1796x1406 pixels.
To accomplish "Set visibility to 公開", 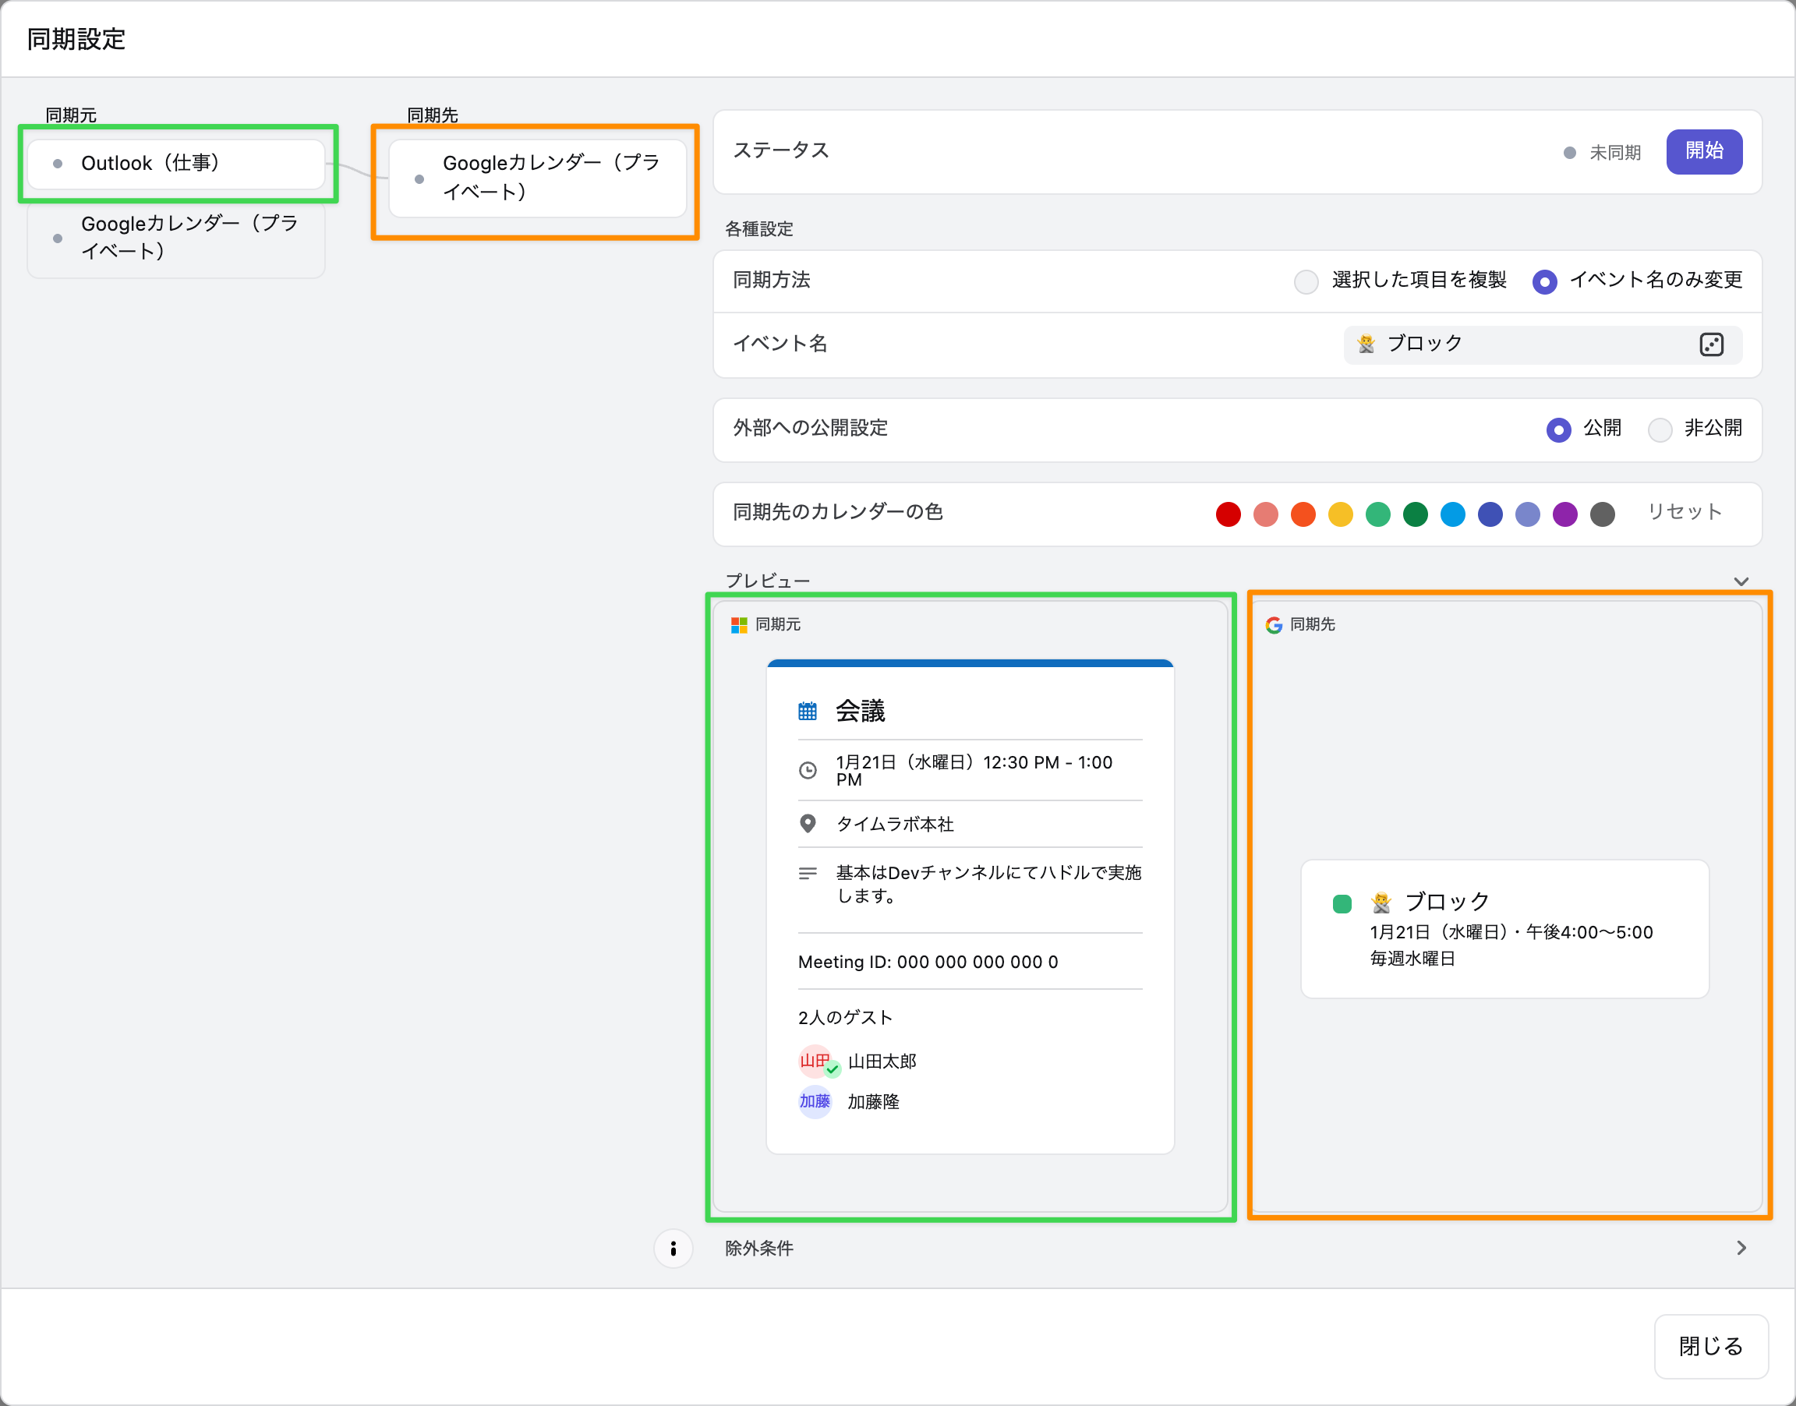I will (x=1559, y=429).
